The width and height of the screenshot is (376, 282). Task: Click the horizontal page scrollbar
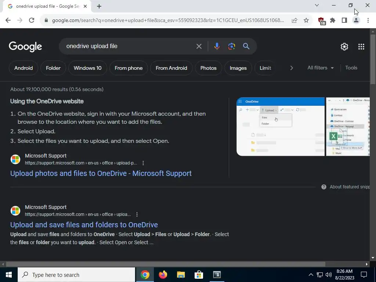[166, 264]
